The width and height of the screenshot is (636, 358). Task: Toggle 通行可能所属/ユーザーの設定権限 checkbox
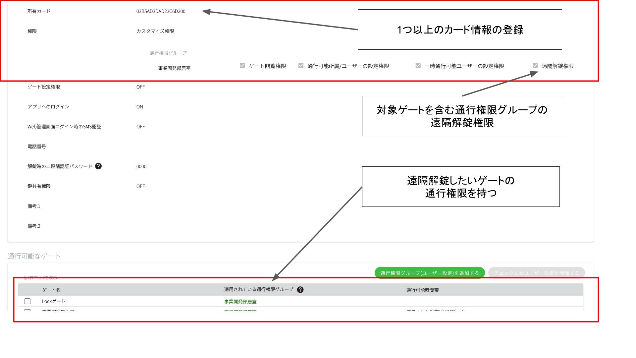click(301, 66)
